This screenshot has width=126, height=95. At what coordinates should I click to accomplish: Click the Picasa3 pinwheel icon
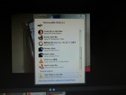41,44
